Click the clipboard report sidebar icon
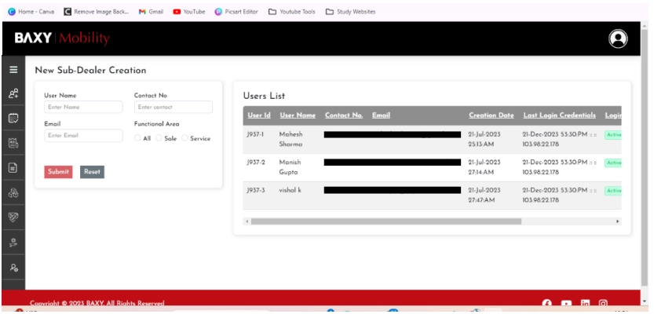 click(13, 144)
